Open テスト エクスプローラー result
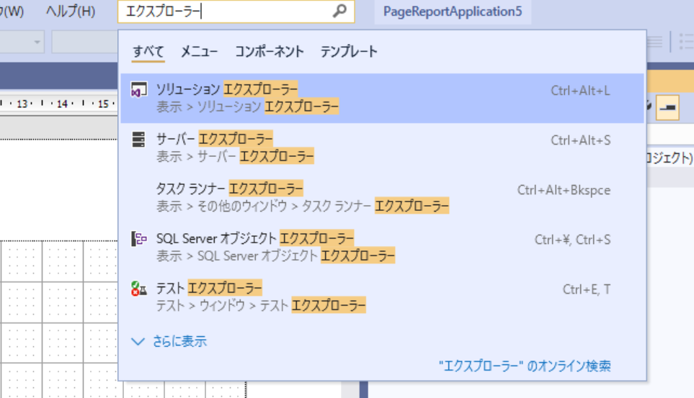Viewport: 694px width, 398px height. (x=382, y=297)
